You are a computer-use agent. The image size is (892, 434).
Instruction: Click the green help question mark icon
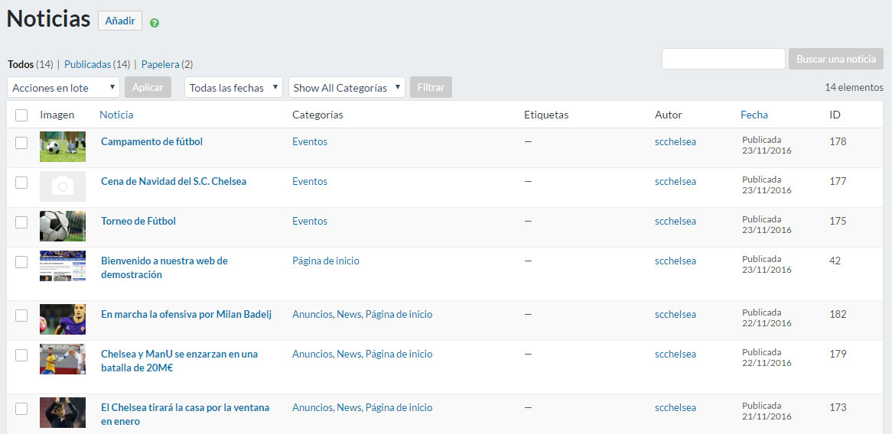[155, 23]
